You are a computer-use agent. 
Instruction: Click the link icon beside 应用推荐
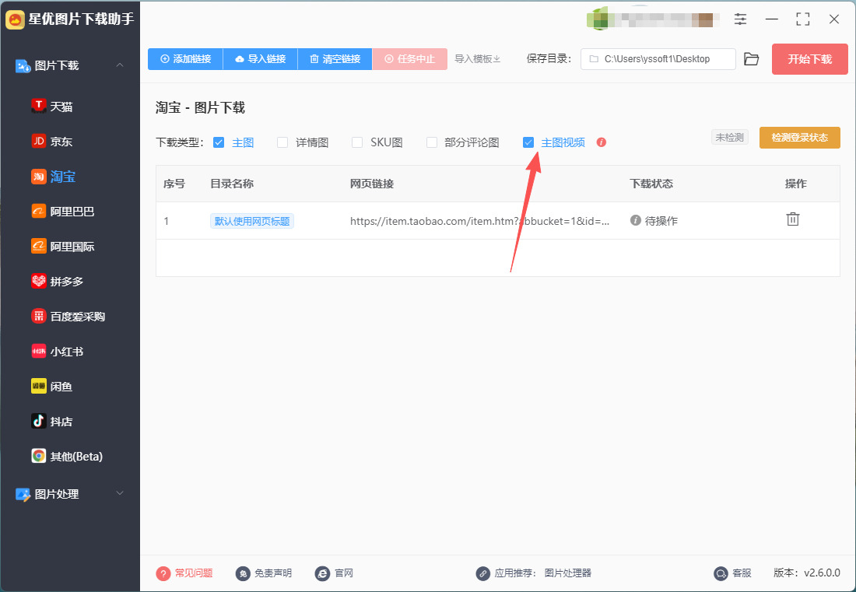pyautogui.click(x=482, y=573)
